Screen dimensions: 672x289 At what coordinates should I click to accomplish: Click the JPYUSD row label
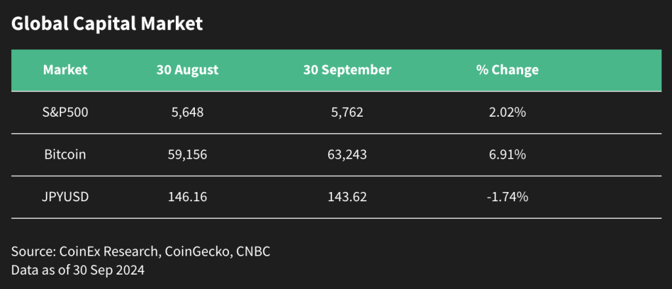pos(65,197)
